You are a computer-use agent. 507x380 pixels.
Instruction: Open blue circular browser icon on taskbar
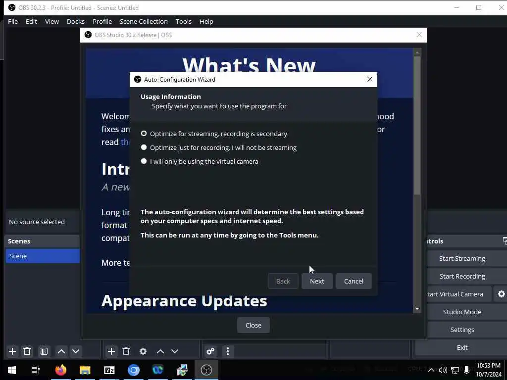(x=134, y=370)
